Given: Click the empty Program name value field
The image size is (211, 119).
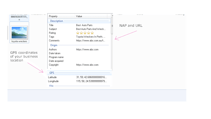Looking at the screenshot, I should coord(93,57).
